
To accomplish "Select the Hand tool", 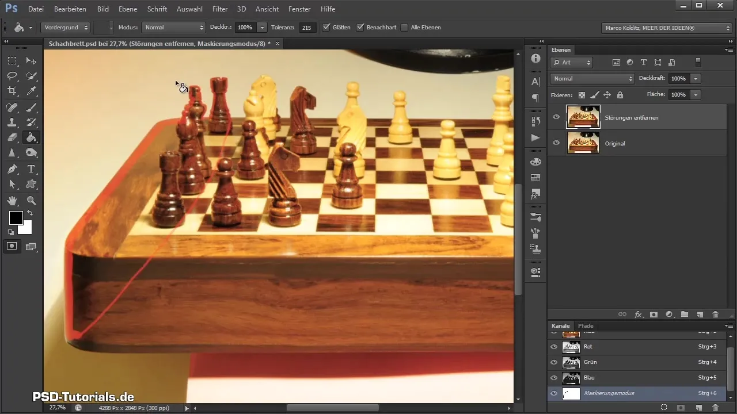I will point(12,201).
